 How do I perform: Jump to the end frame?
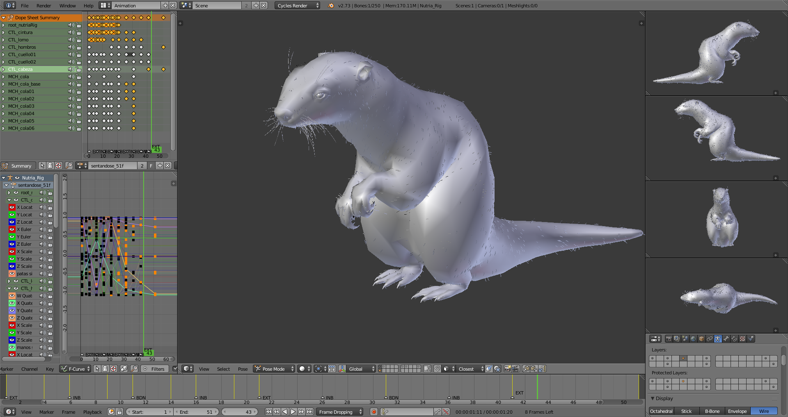(x=310, y=412)
